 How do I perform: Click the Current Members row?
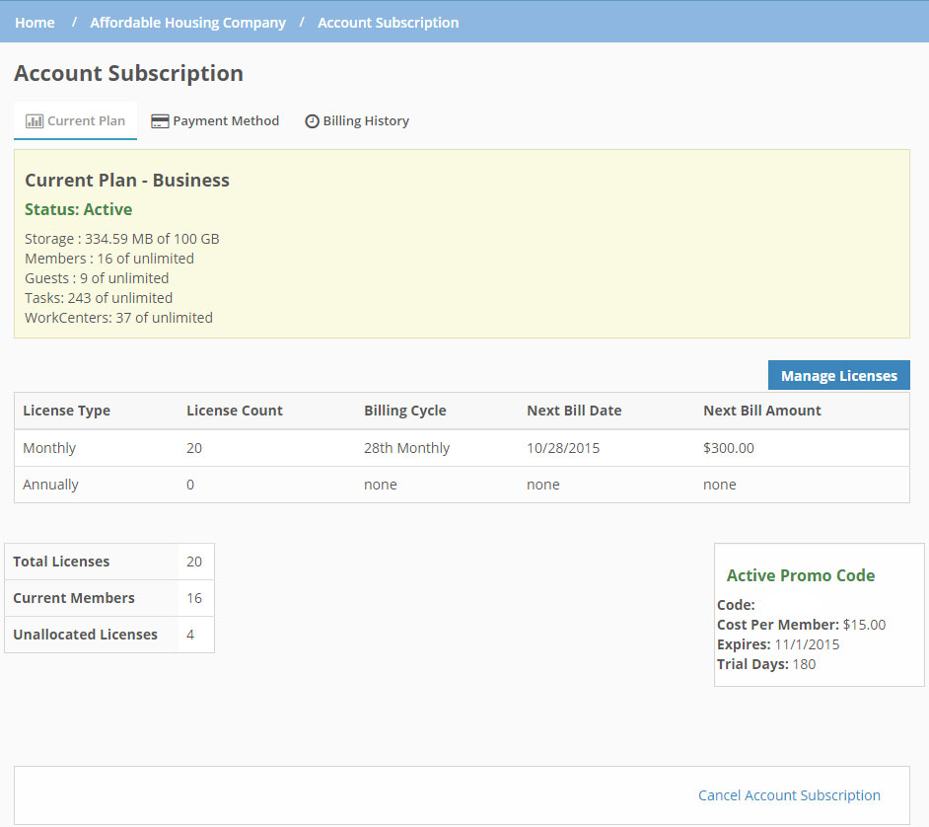point(108,598)
